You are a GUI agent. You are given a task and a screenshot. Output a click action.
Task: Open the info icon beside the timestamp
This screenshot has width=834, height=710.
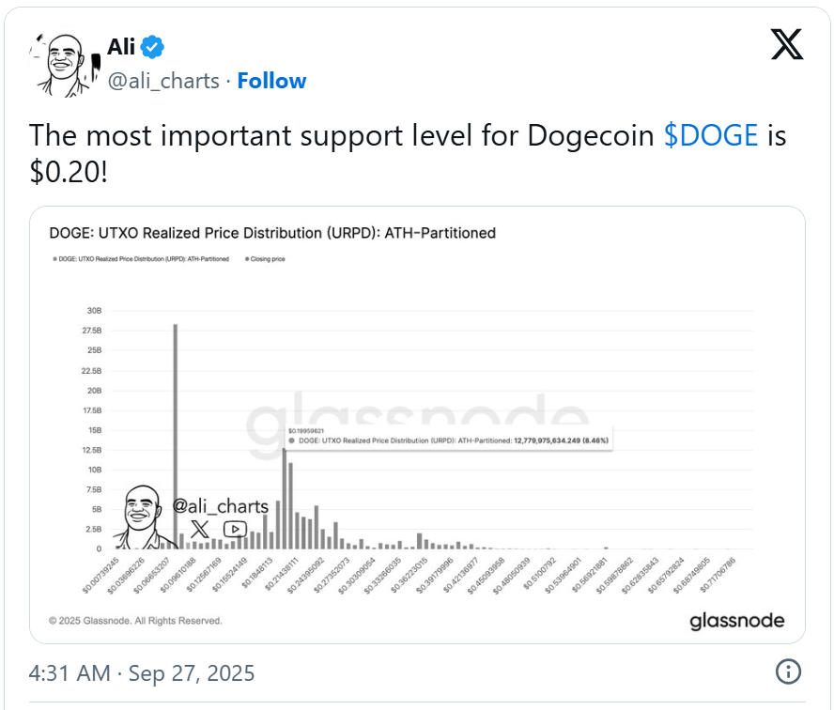point(789,672)
